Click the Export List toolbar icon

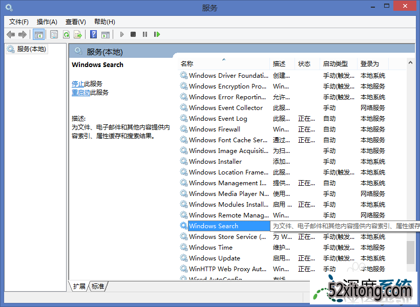coord(78,34)
